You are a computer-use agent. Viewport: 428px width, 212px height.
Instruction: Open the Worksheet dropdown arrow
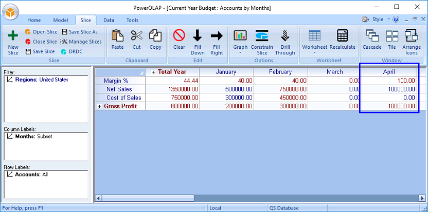314,52
